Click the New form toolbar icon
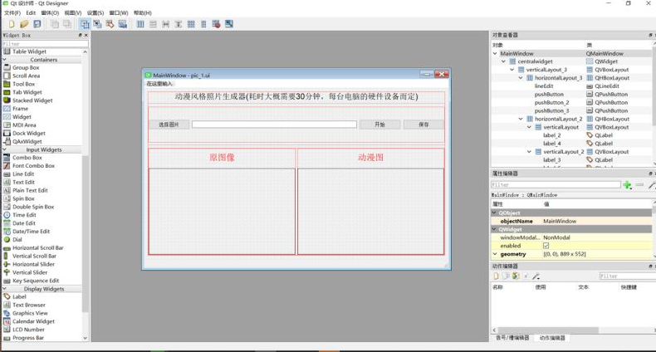The image size is (656, 352). point(12,24)
